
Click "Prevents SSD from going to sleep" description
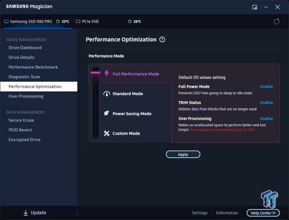(x=215, y=93)
